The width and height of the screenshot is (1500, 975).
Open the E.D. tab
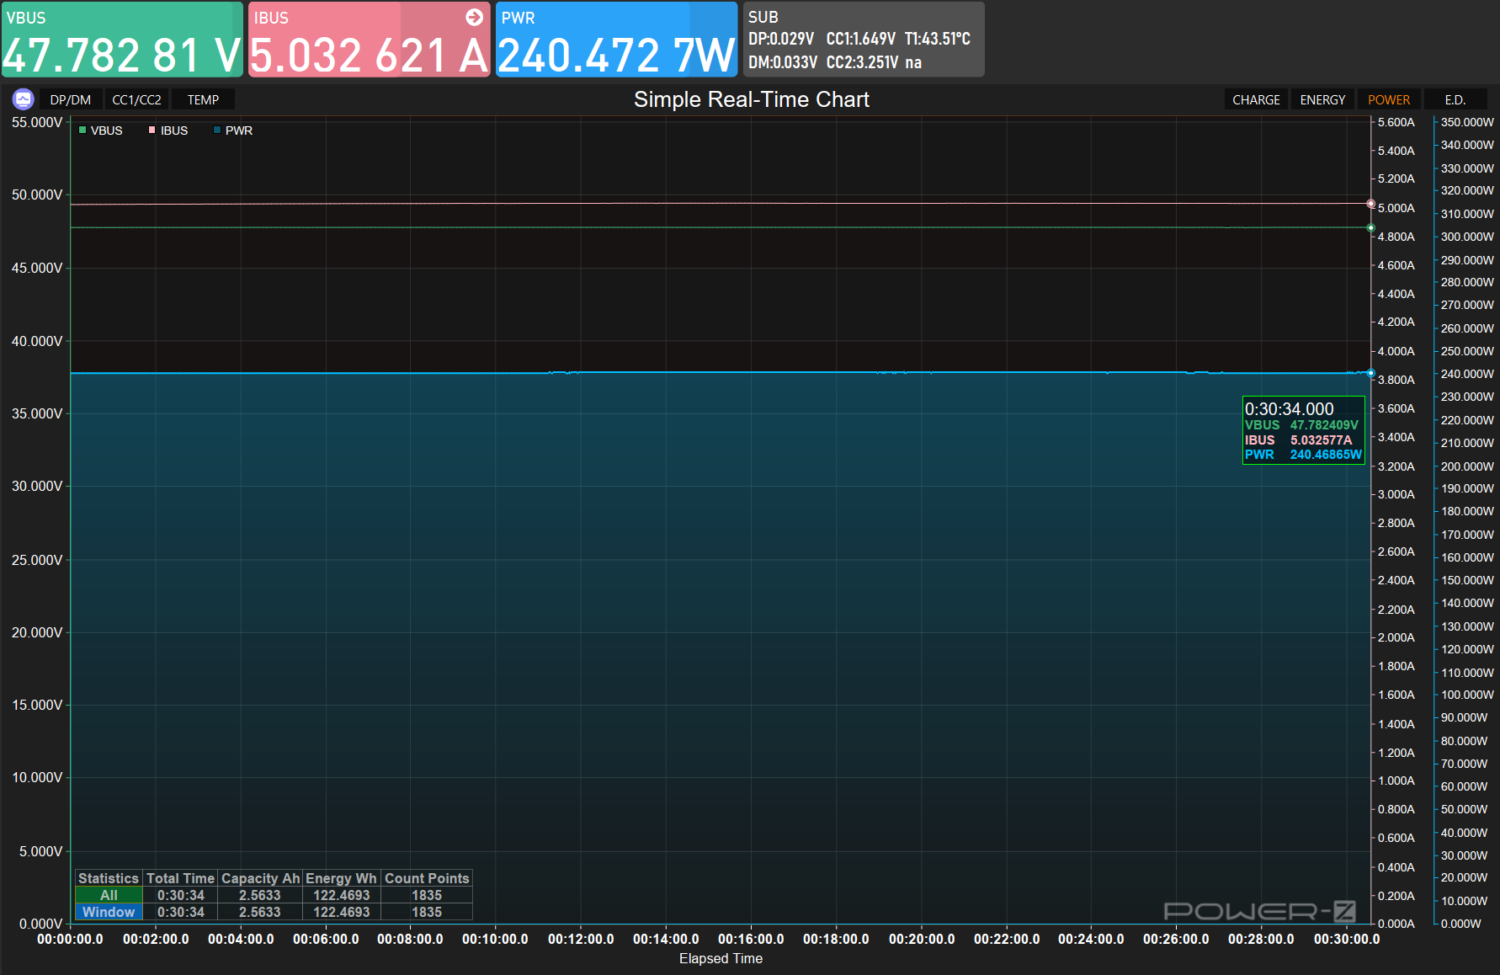tap(1455, 99)
